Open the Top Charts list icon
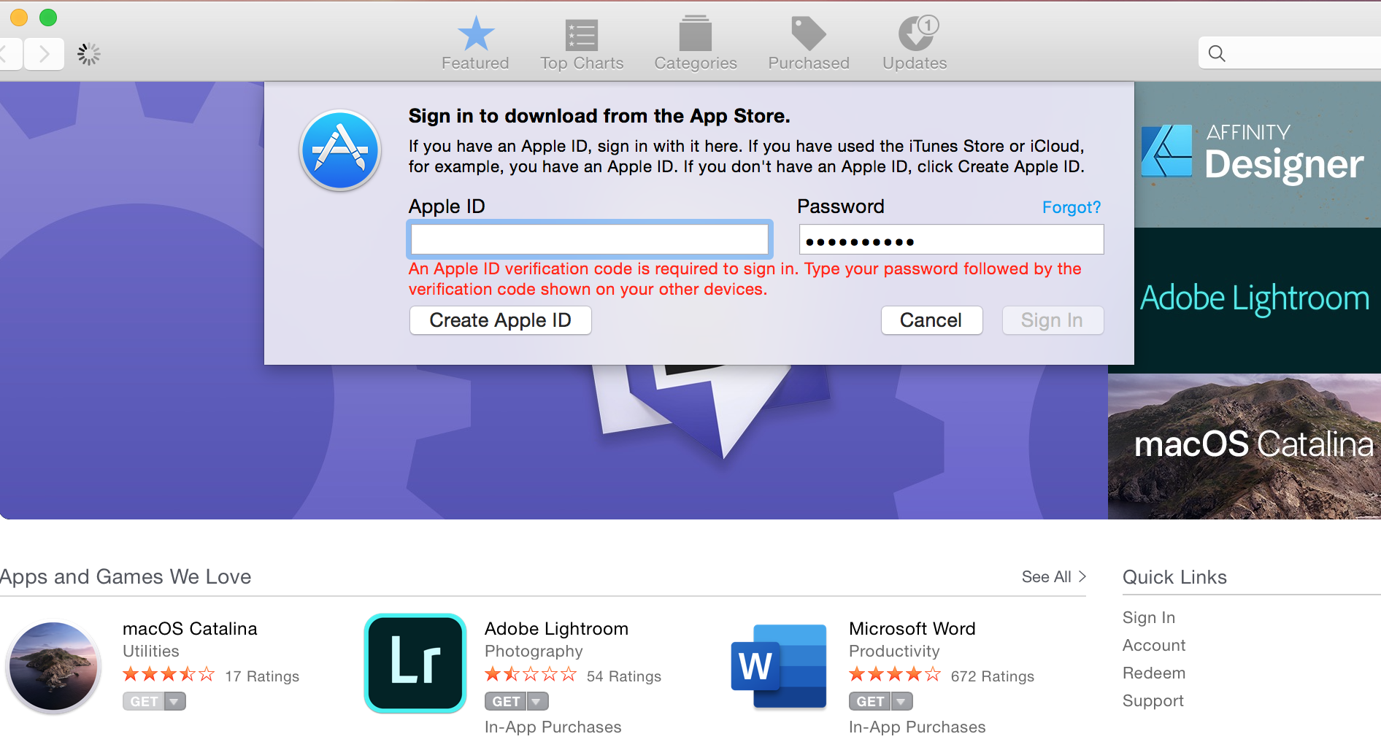Image resolution: width=1381 pixels, height=750 pixels. click(582, 34)
